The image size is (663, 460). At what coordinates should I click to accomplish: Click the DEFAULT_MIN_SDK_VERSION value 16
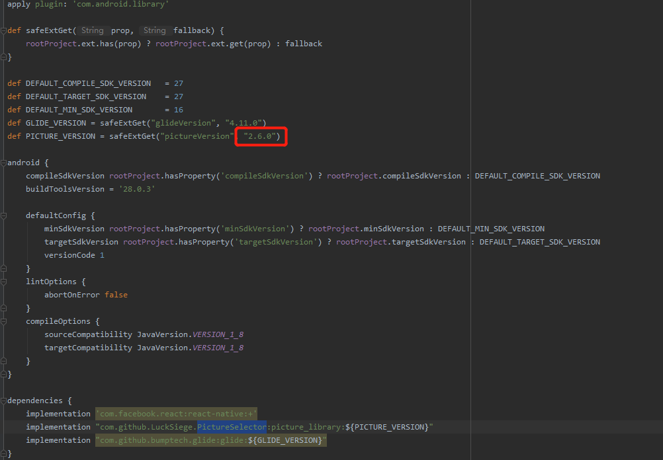pyautogui.click(x=179, y=110)
